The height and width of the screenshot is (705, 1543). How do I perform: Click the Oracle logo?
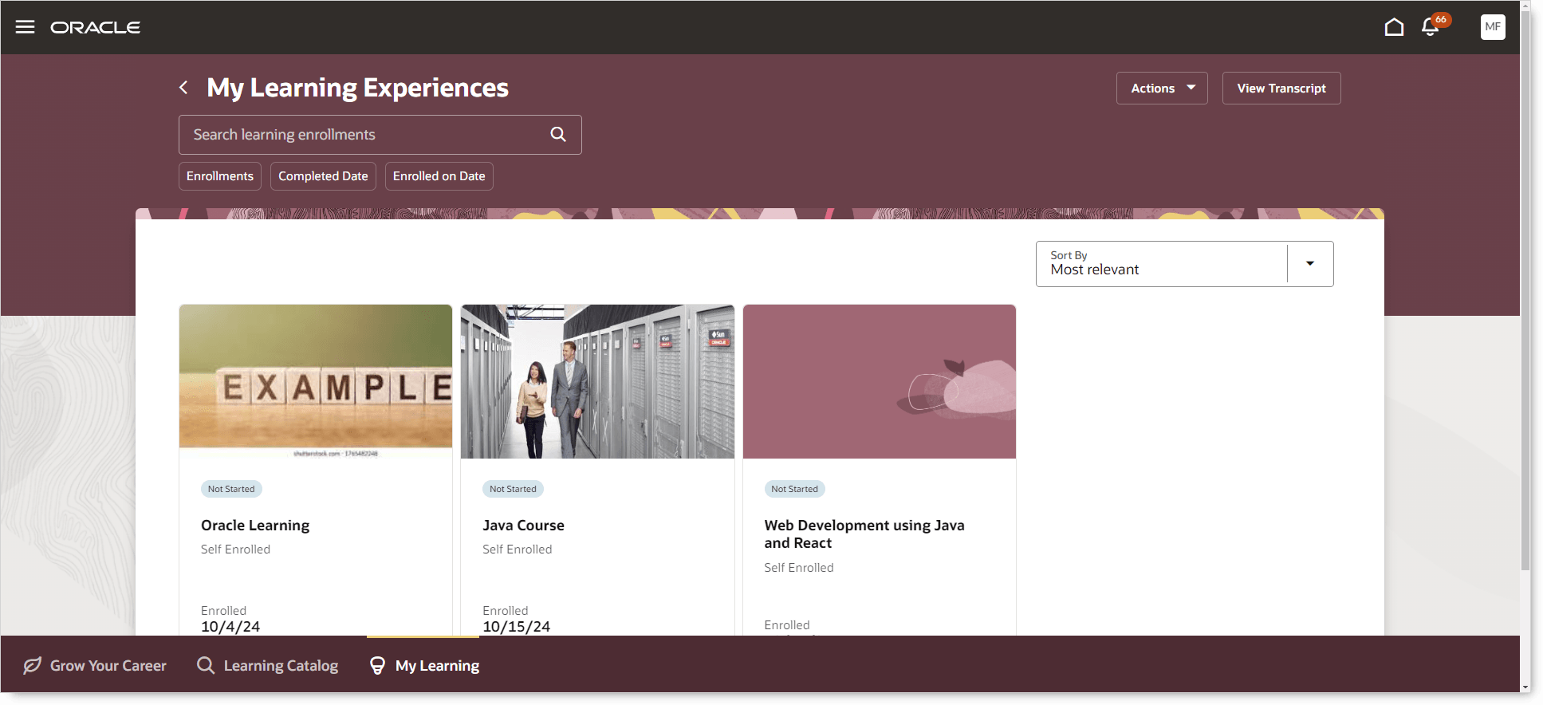(96, 27)
